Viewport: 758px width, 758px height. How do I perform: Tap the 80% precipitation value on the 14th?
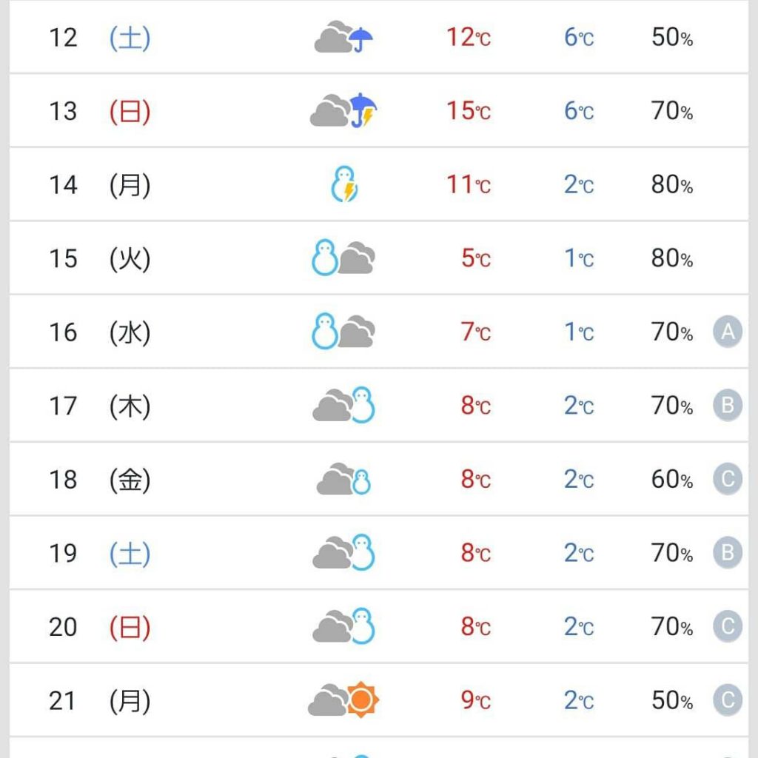672,184
